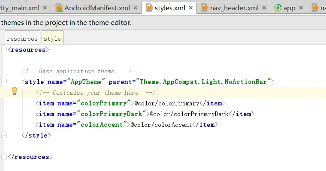Close the app tab
The image size is (326, 171).
[301, 8]
